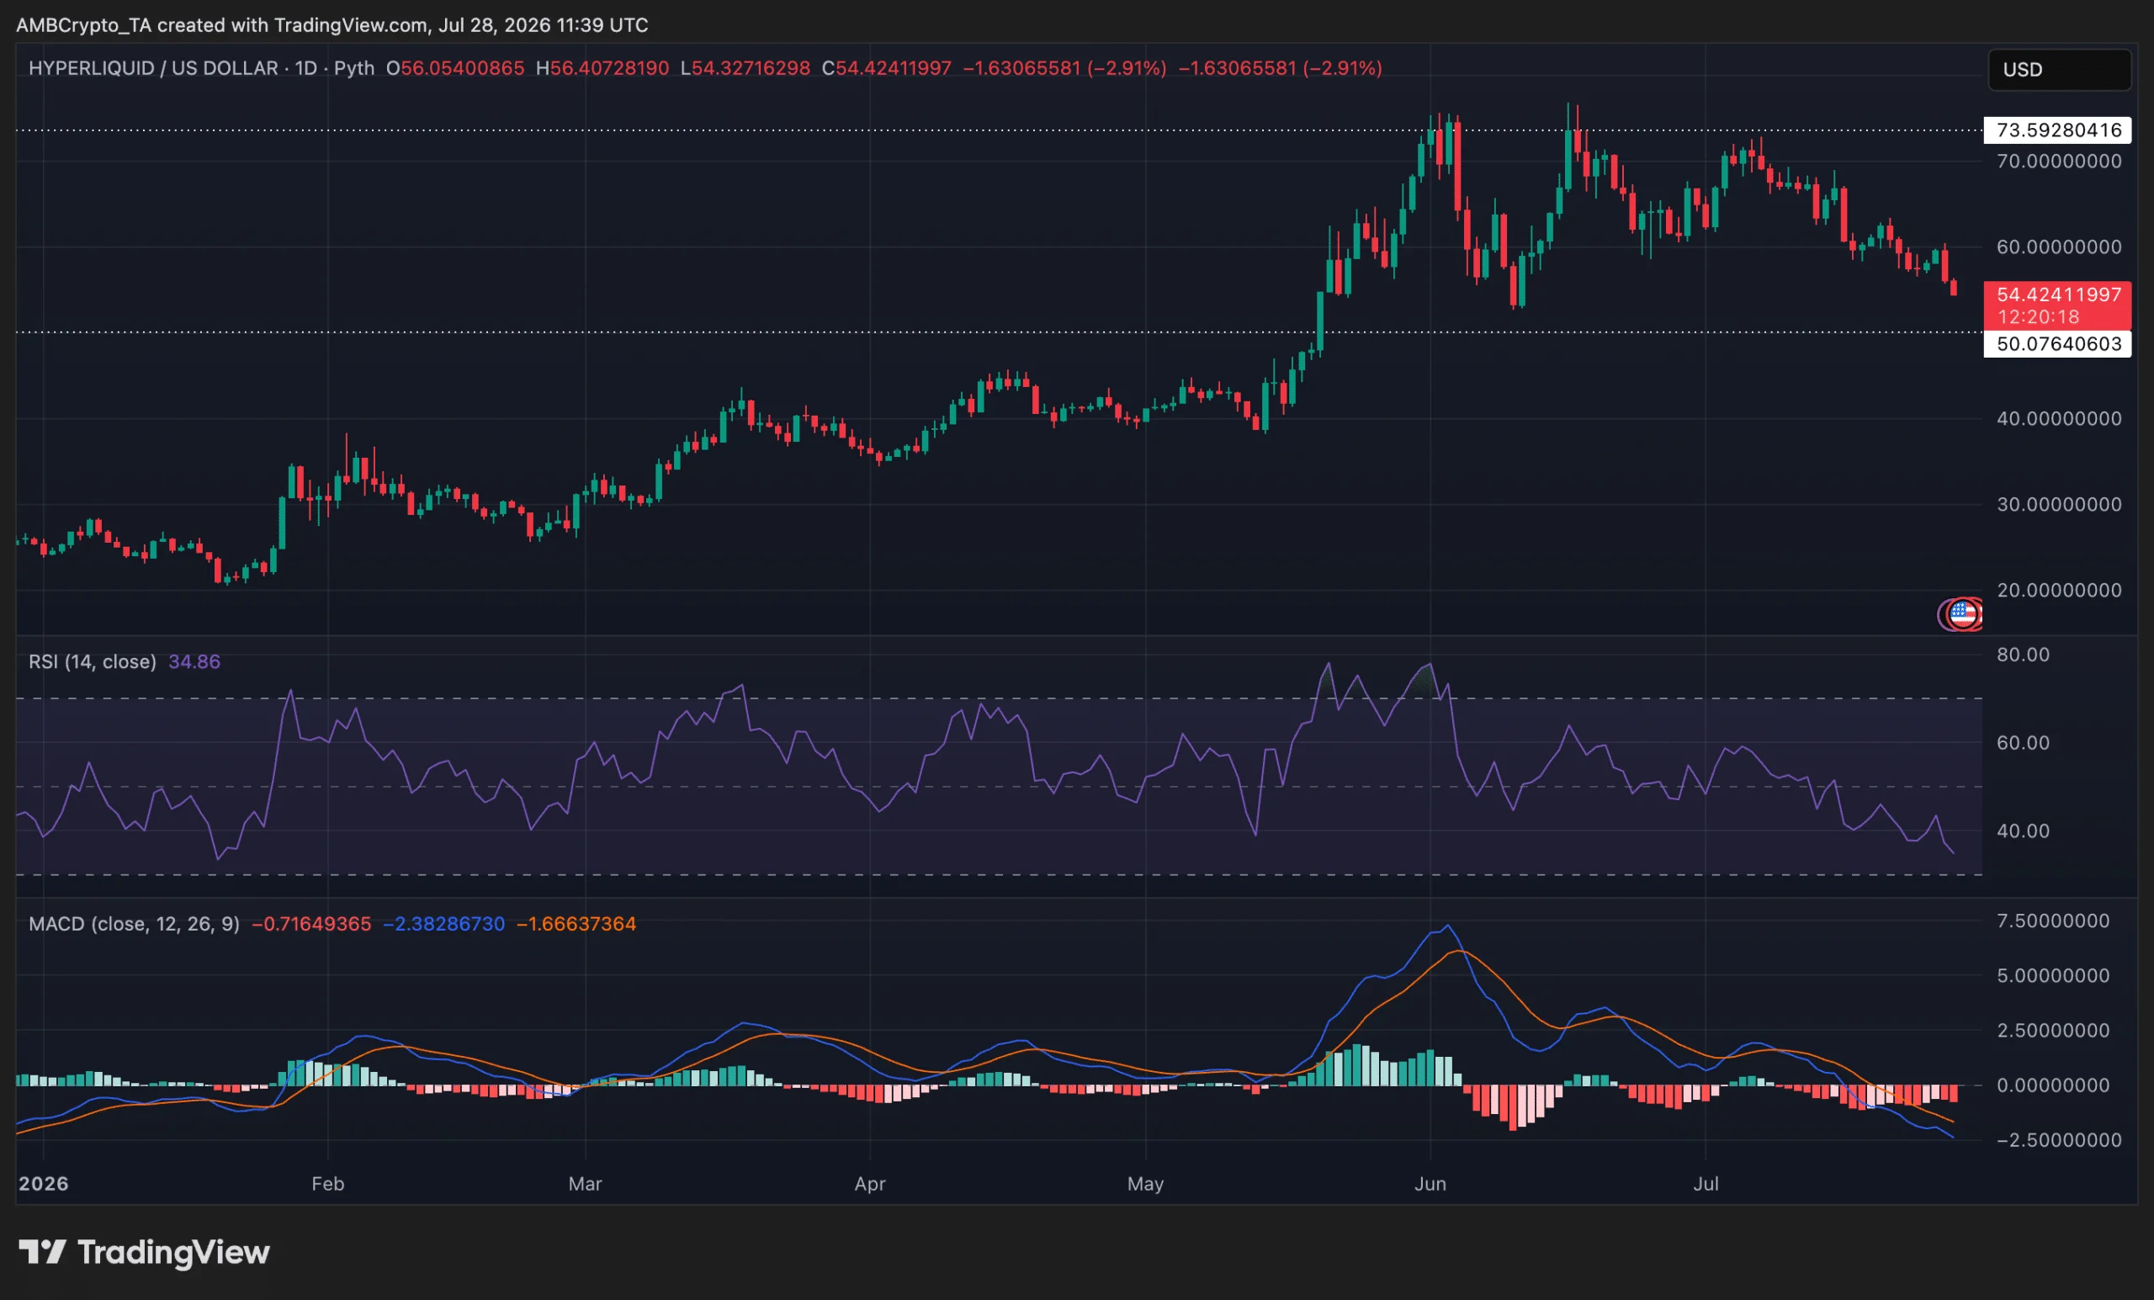Image resolution: width=2154 pixels, height=1300 pixels.
Task: Click the MACD 7.50000000 axis label
Action: pyautogui.click(x=2052, y=921)
